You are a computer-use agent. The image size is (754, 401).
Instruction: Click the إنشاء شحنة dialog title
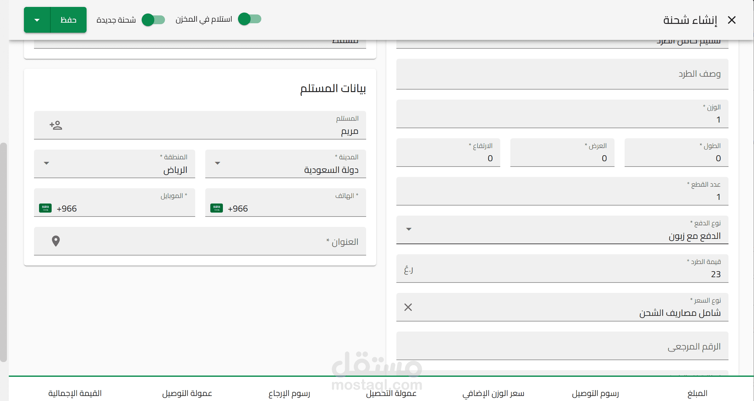[690, 20]
